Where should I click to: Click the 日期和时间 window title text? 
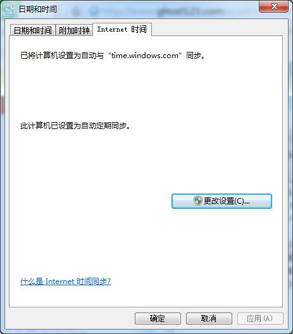38,9
